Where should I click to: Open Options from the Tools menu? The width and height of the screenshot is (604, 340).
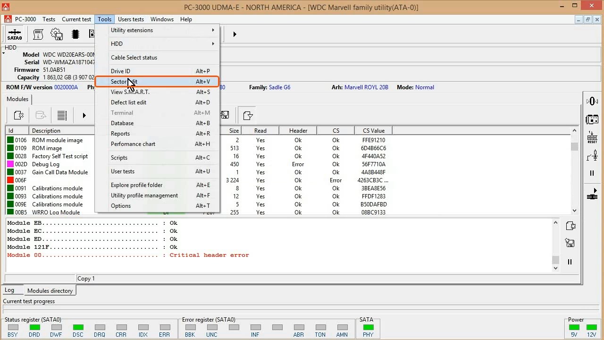tap(157, 206)
